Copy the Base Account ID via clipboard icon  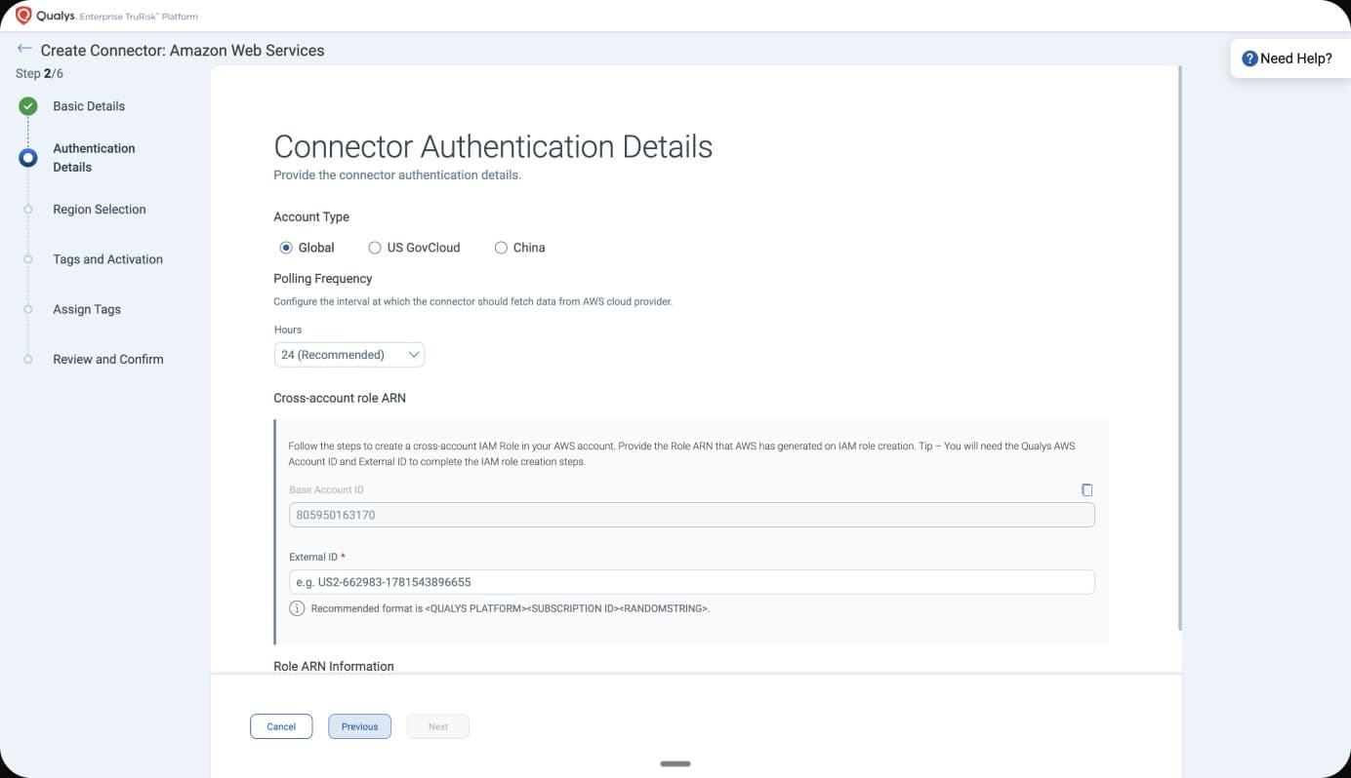1086,490
